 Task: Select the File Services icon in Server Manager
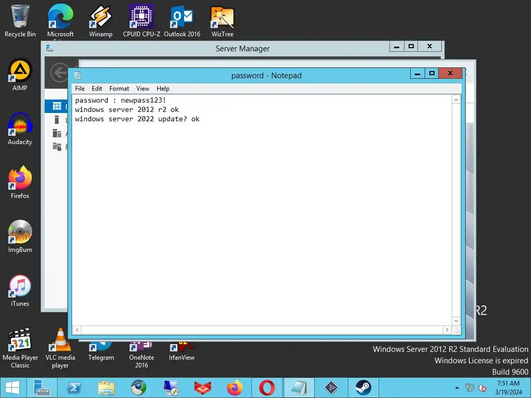point(57,147)
